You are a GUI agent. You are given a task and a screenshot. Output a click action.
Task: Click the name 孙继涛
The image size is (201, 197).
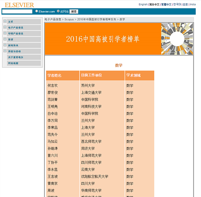[x=53, y=149]
